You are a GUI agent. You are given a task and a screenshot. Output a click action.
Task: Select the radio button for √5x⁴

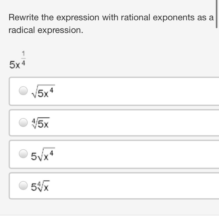(x=23, y=91)
